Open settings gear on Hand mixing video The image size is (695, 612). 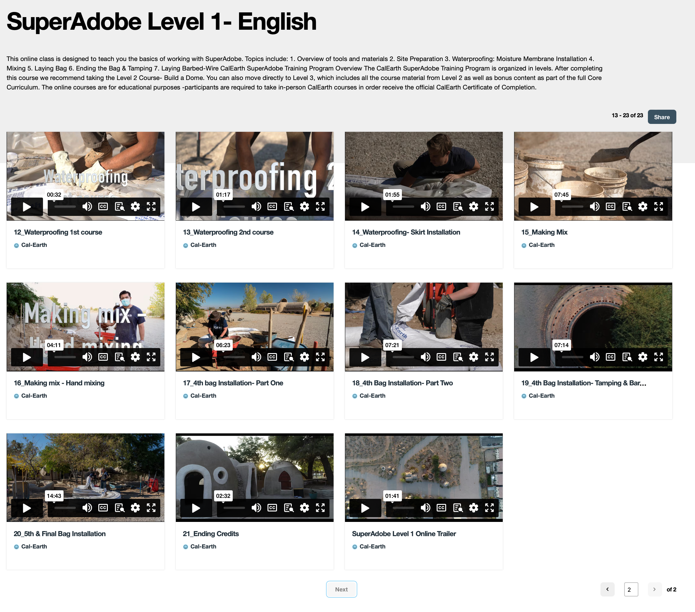click(135, 357)
